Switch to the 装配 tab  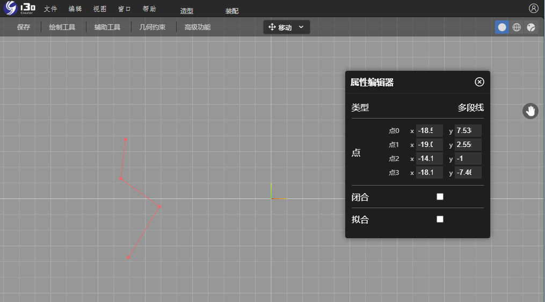(x=232, y=11)
